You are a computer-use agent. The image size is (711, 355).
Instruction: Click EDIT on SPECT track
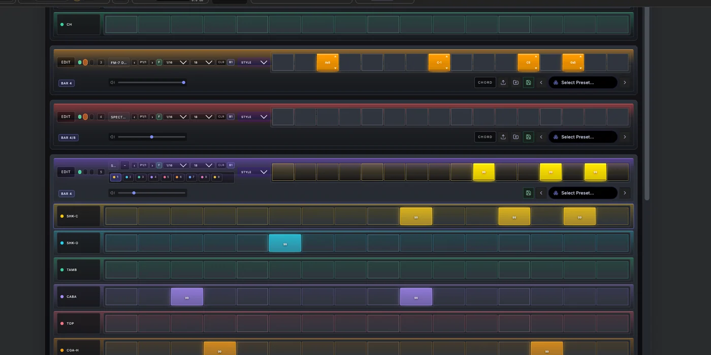point(66,117)
